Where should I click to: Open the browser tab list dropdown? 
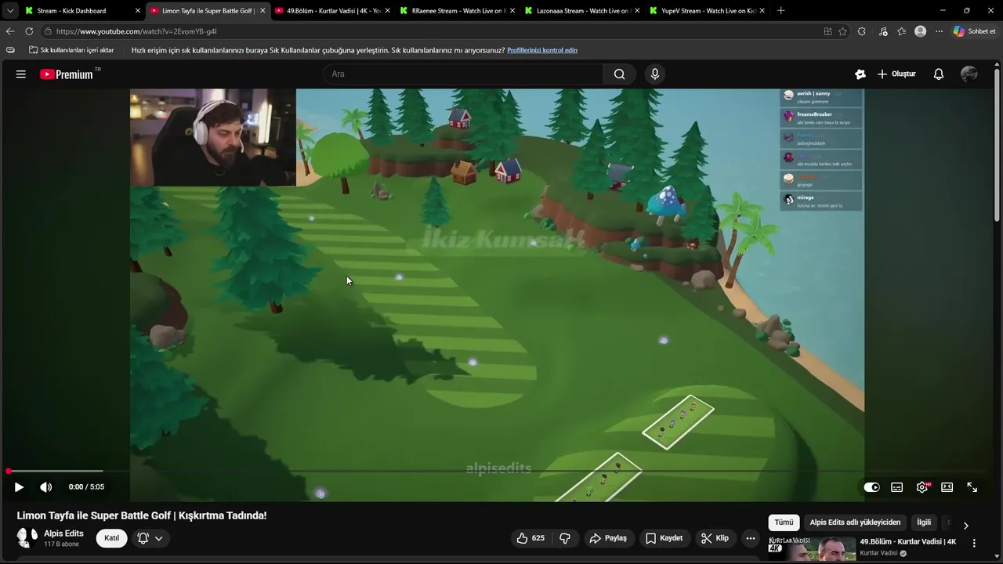tap(9, 11)
